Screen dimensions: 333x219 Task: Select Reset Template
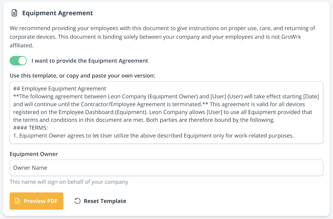pos(100,201)
